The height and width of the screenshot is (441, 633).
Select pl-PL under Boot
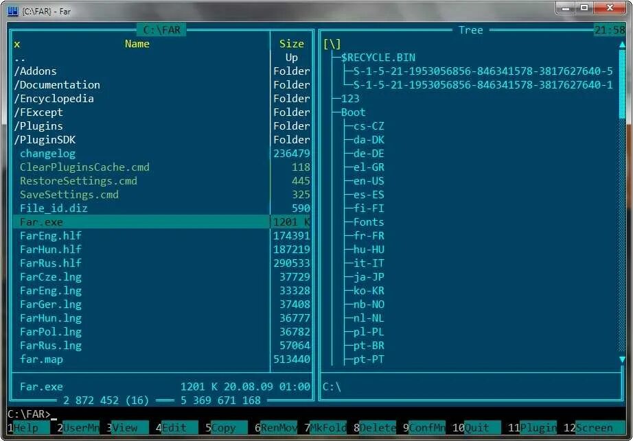369,331
